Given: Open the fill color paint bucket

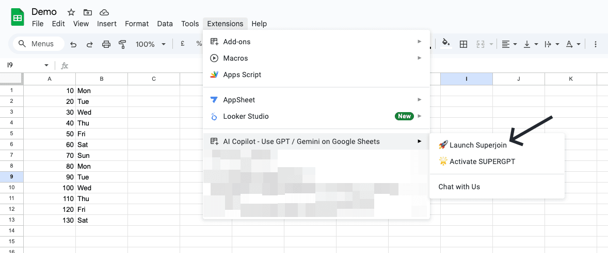Looking at the screenshot, I should (446, 43).
